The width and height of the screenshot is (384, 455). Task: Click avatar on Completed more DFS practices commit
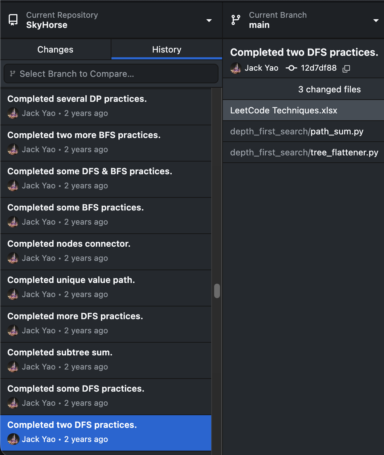tap(13, 330)
